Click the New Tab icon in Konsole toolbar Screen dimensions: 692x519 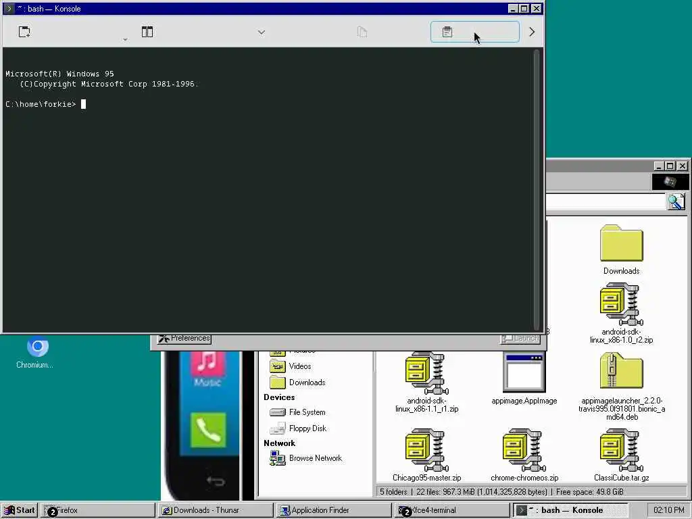24,32
